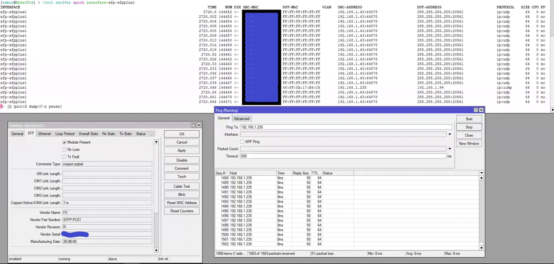Apply the interface settings
554x264 pixels.
click(182, 151)
